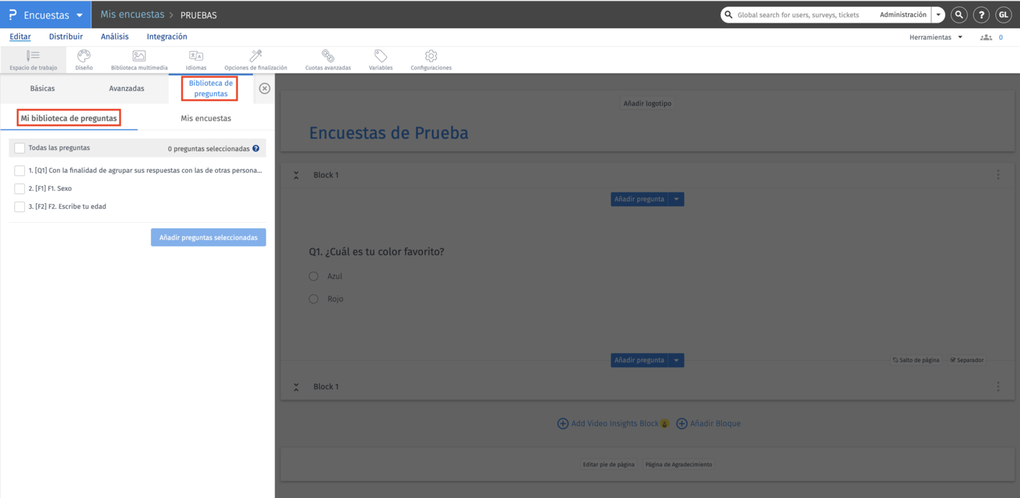Click the QuestionPro P logo

[12, 15]
